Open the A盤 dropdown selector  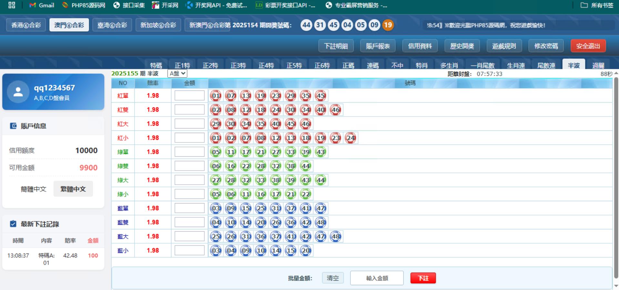pos(178,74)
